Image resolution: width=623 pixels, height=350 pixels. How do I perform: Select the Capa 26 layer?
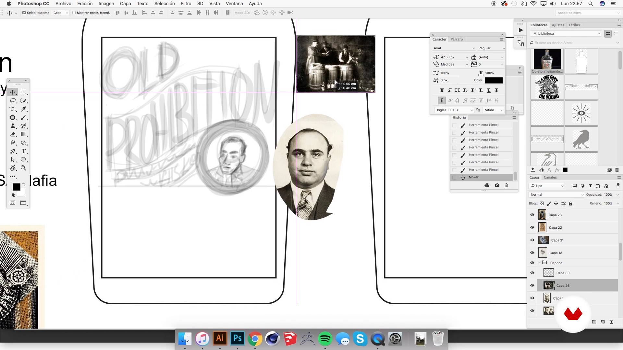[578, 286]
